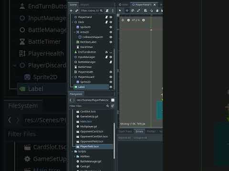Image resolution: width=229 pixels, height=171 pixels.
Task: Select the Sprite2D node under PlayerDiscard
Action: (x=85, y=82)
